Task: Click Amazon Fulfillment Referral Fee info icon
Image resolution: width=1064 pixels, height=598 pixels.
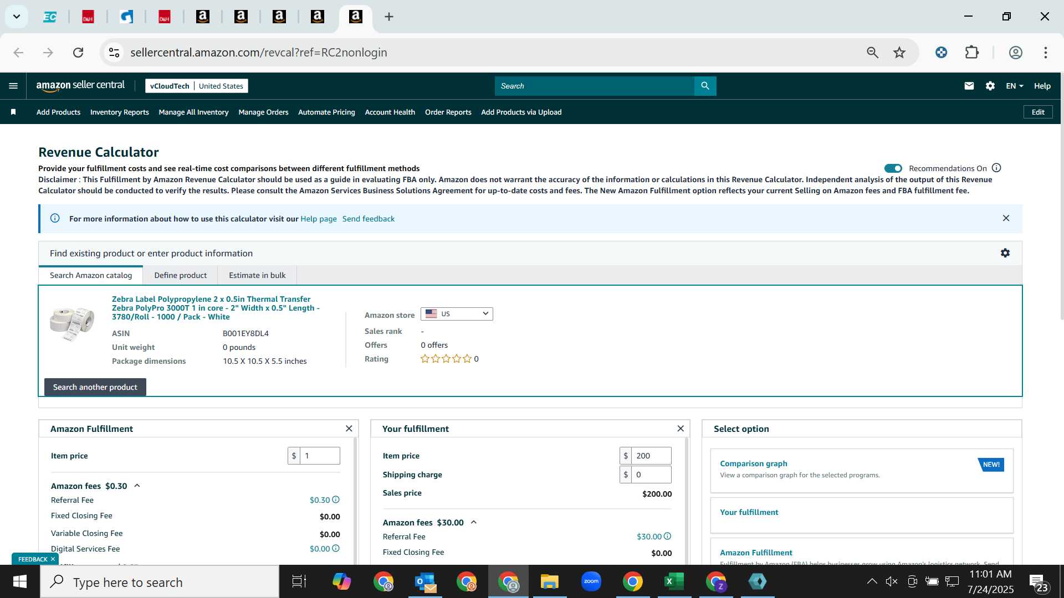Action: [335, 499]
